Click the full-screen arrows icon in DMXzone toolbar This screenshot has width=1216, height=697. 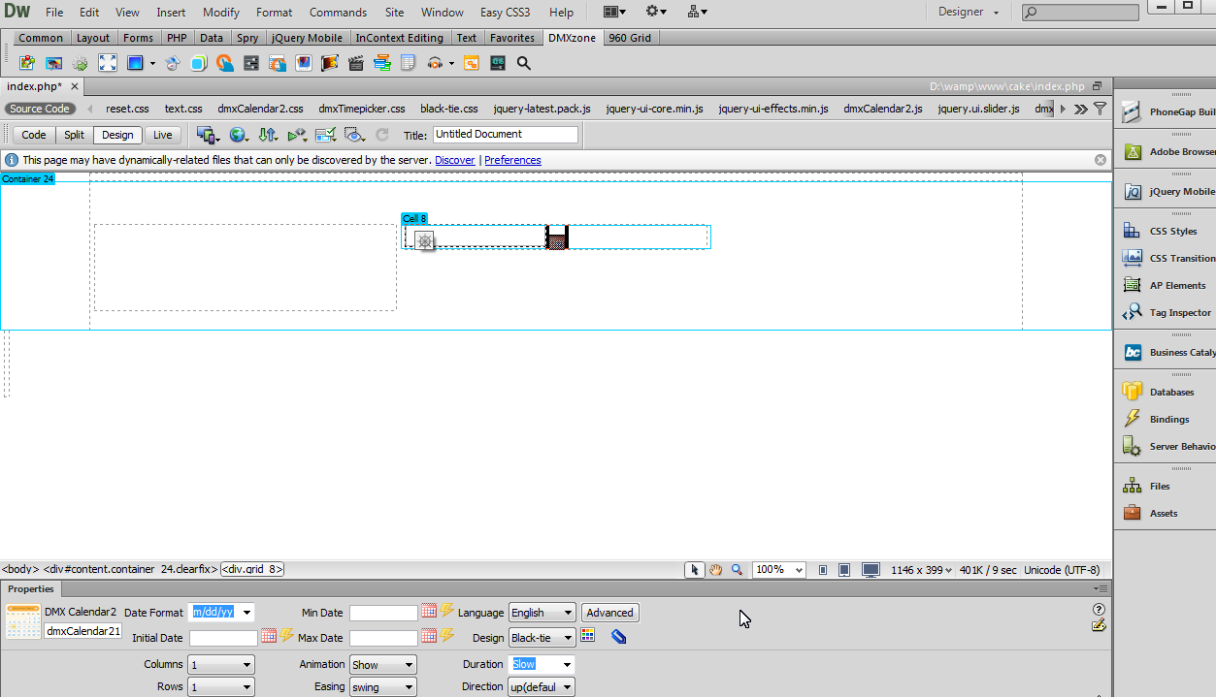tap(108, 63)
